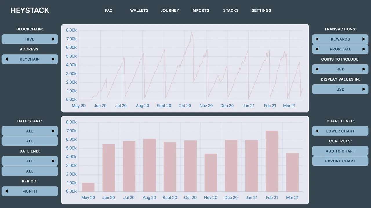Click the left arrow on the LOWER CHART selector
Image resolution: width=371 pixels, height=208 pixels.
(317, 131)
